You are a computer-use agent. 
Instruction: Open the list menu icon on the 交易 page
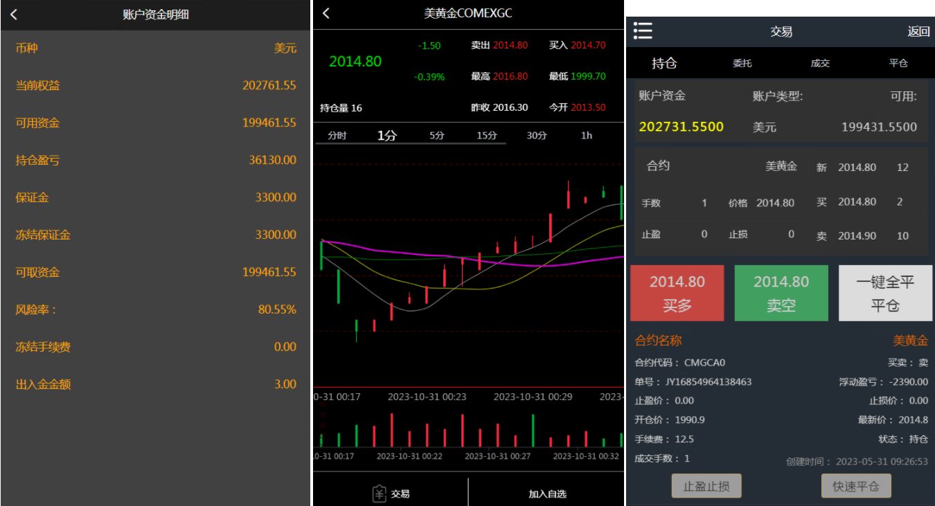pyautogui.click(x=643, y=30)
